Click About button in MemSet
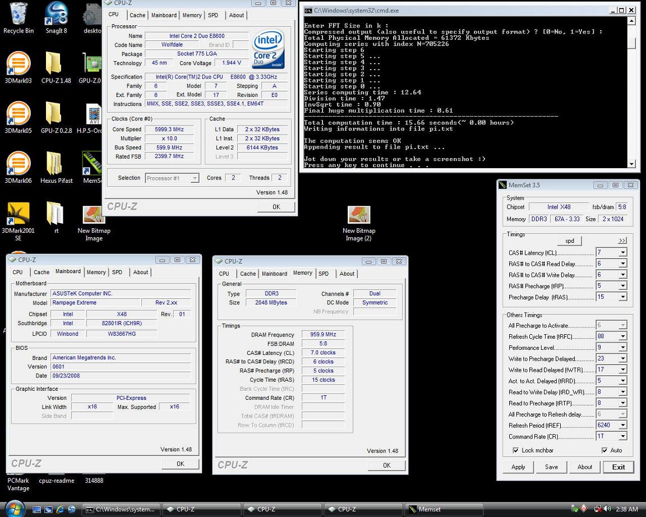Viewport: 646px width, 517px height. pyautogui.click(x=585, y=467)
